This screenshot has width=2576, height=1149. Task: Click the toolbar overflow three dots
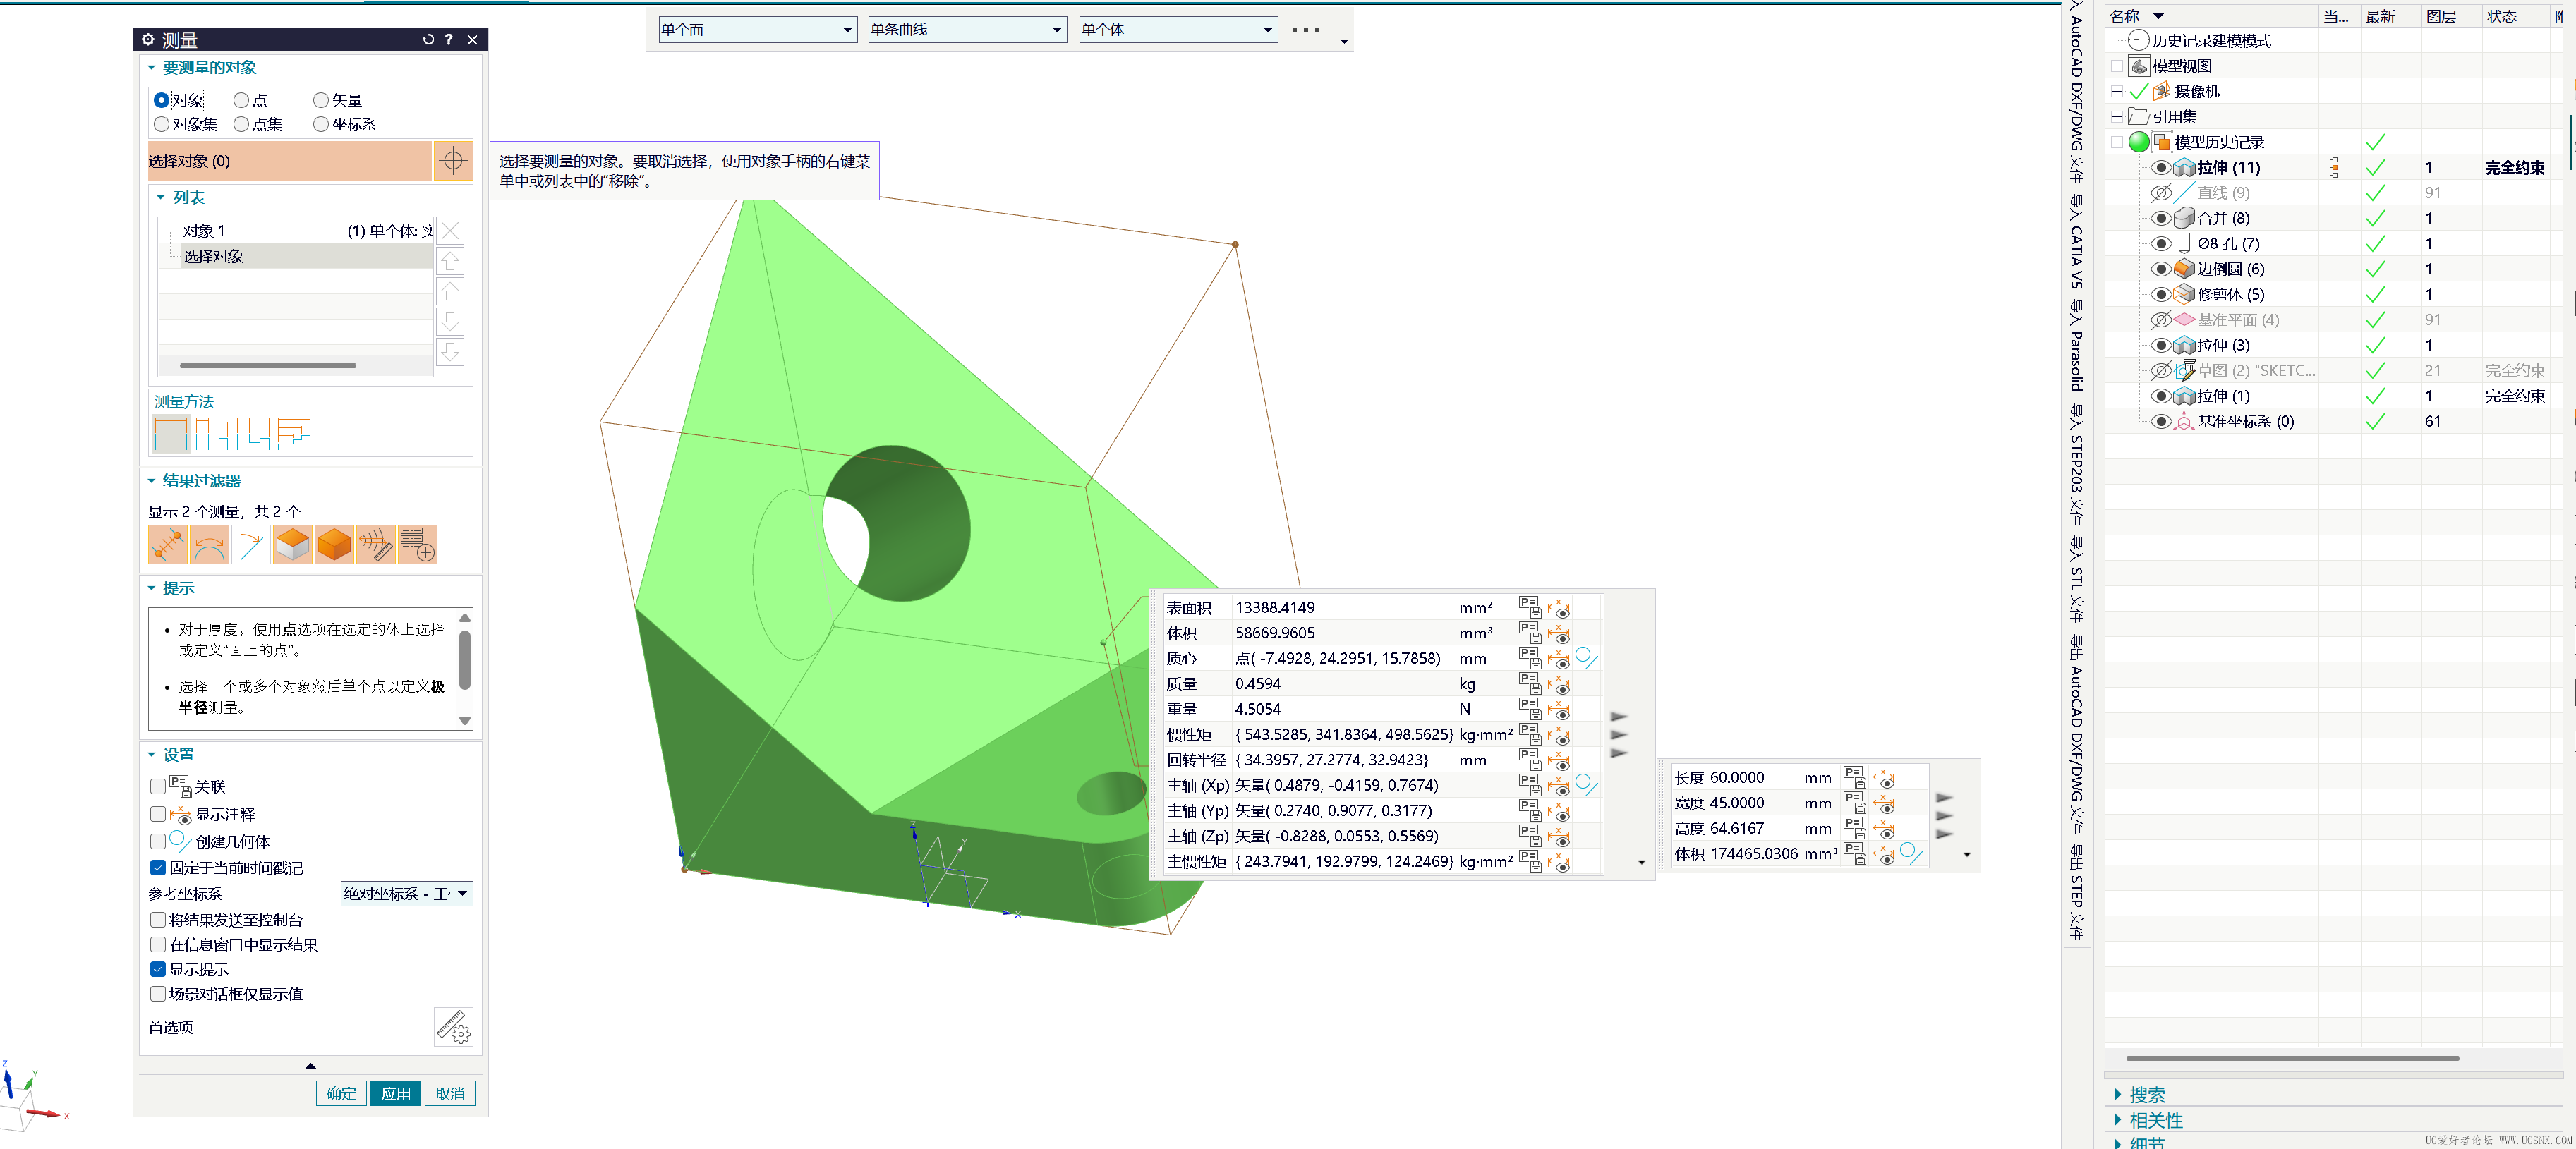click(1305, 30)
